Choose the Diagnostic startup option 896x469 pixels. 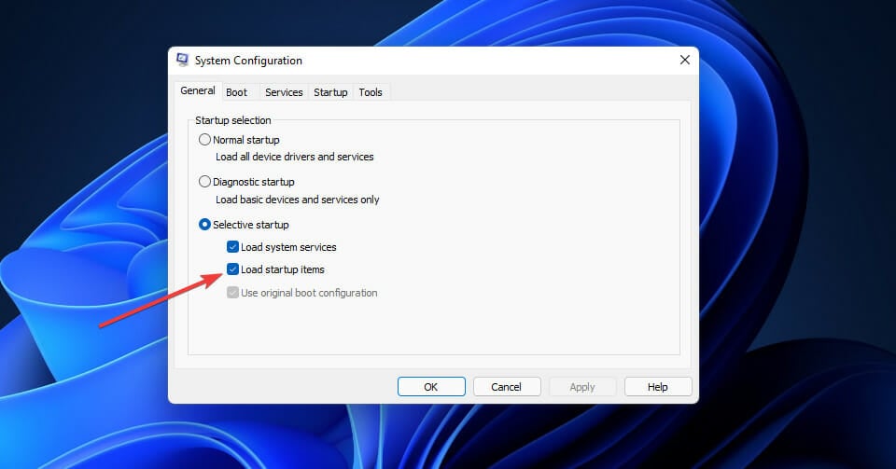point(204,182)
